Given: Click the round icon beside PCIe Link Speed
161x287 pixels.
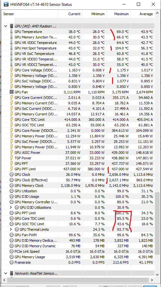Looking at the screenshot, I should [x=12, y=251].
